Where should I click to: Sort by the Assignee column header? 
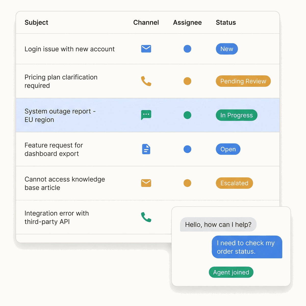[187, 23]
